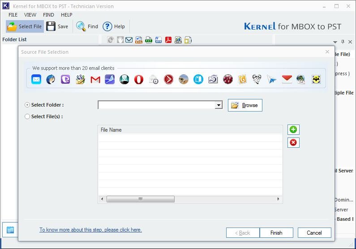Image resolution: width=356 pixels, height=249 pixels.
Task: Click the orange G client icon
Action: point(242,80)
